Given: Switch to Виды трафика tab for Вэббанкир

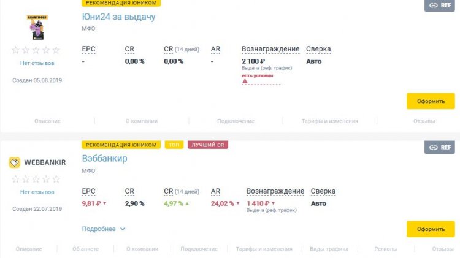Looking at the screenshot, I should tap(329, 249).
